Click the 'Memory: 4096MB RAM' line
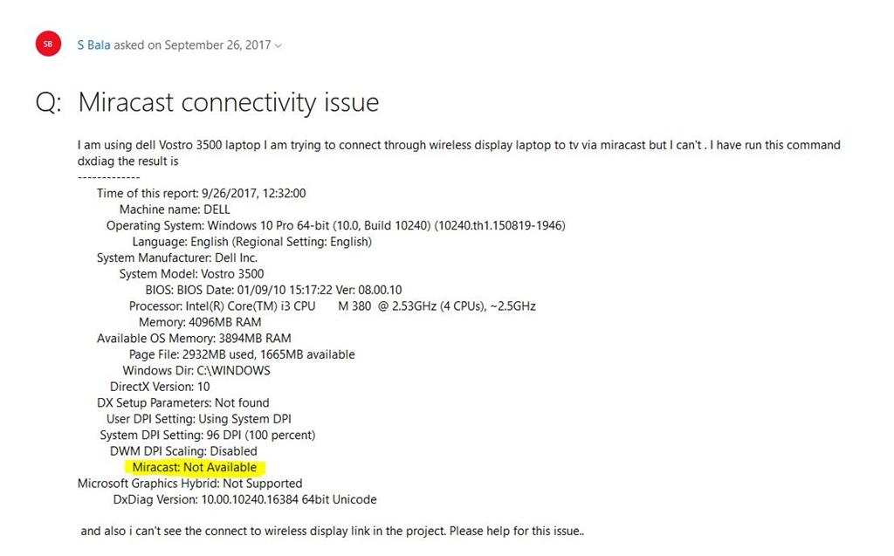The width and height of the screenshot is (894, 556). 200,322
